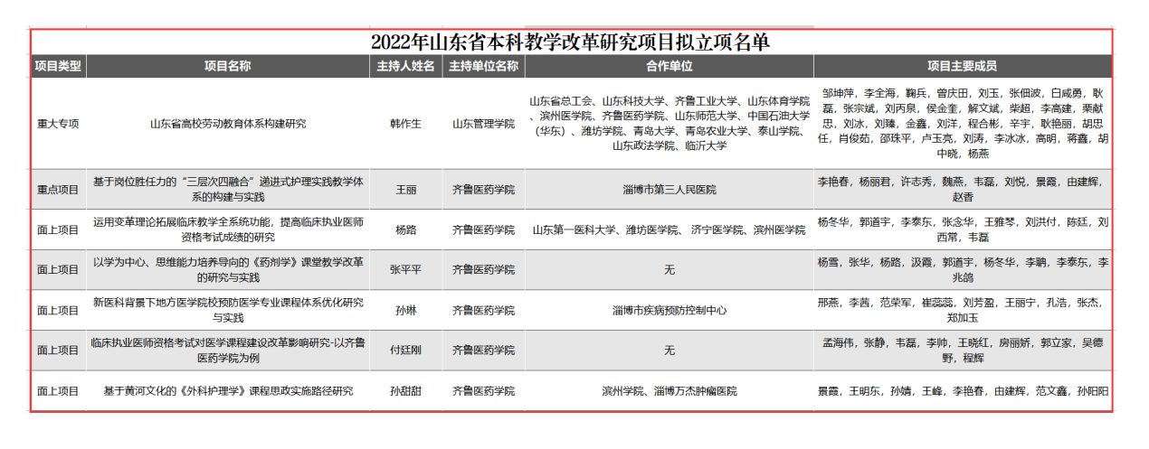The height and width of the screenshot is (449, 1149).
Task: Select the 淄博市疾病预防控制中心 partner cell
Action: point(669,310)
